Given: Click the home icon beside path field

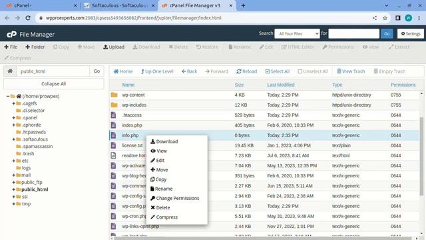Looking at the screenshot, I should pyautogui.click(x=10, y=71).
